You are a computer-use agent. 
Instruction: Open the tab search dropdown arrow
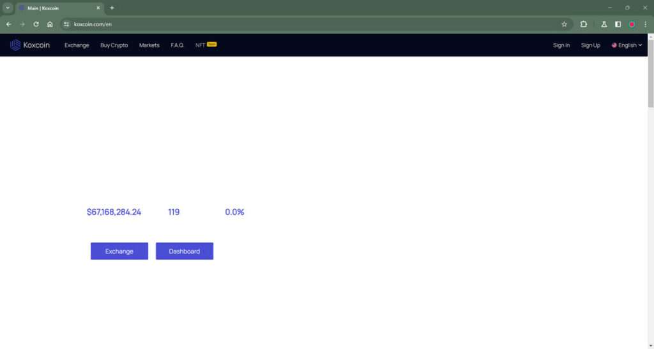point(8,8)
